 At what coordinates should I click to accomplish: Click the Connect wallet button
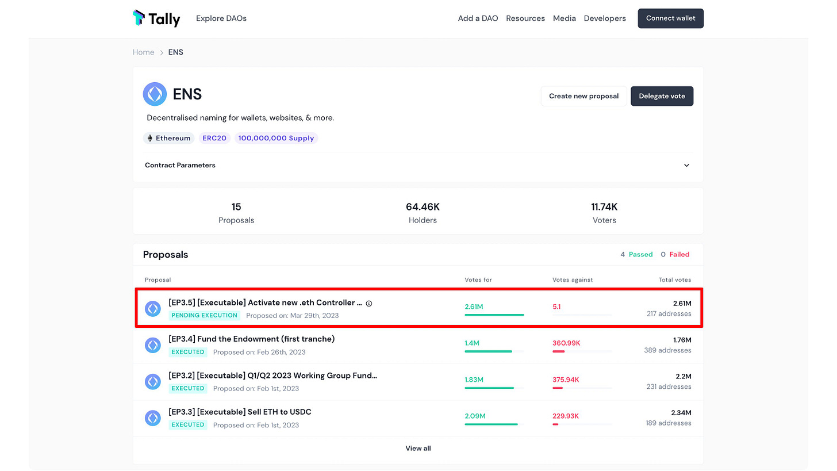(671, 18)
